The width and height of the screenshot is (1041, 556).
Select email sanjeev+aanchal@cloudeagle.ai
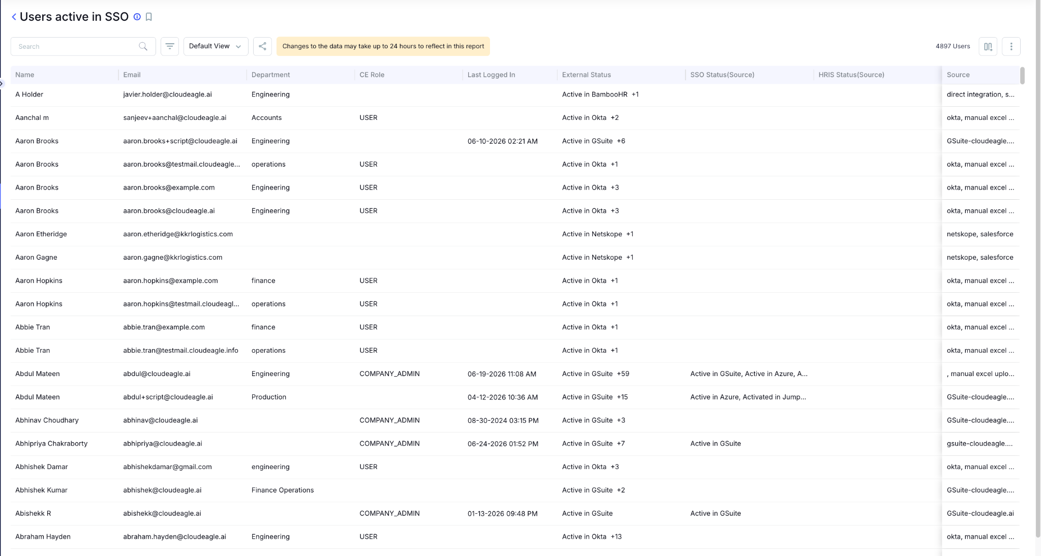pos(174,118)
